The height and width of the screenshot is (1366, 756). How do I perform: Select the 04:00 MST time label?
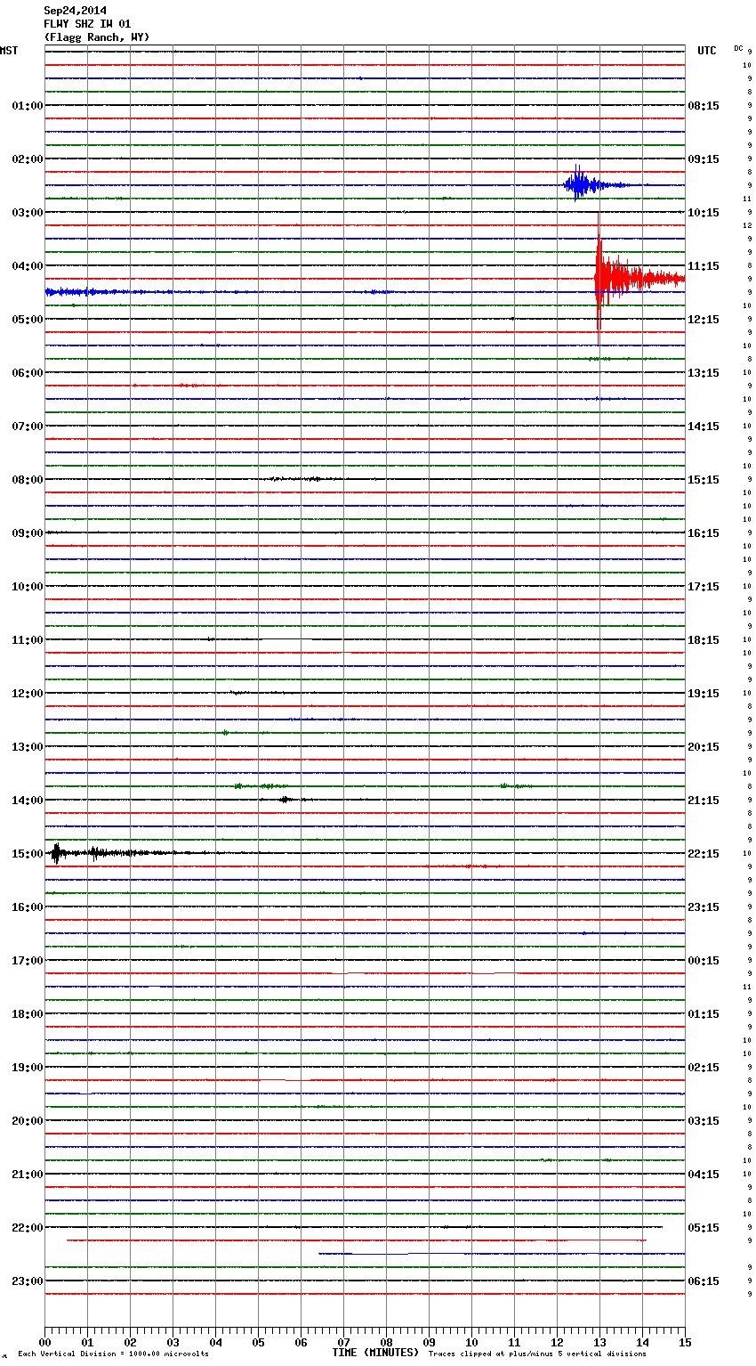coord(27,266)
